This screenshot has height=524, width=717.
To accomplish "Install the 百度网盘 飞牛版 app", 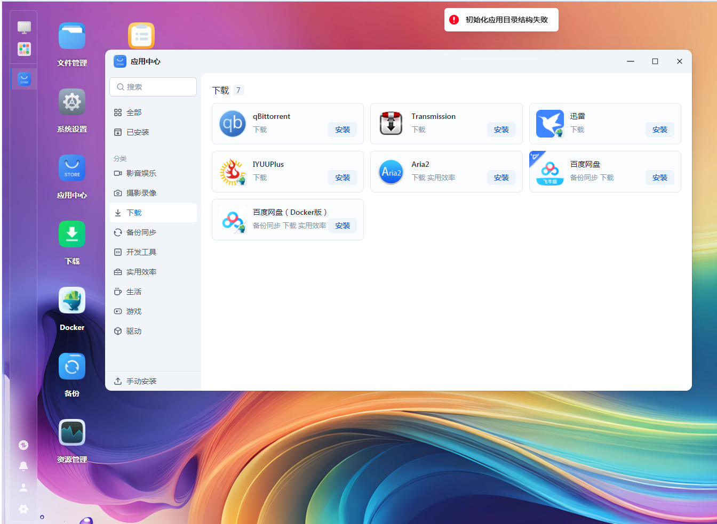I will click(x=660, y=178).
